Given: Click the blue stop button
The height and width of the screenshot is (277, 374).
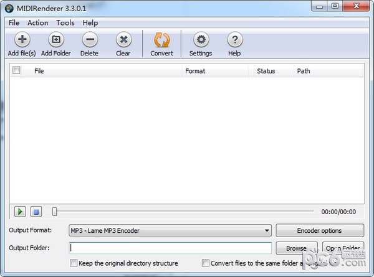Looking at the screenshot, I should (x=36, y=212).
